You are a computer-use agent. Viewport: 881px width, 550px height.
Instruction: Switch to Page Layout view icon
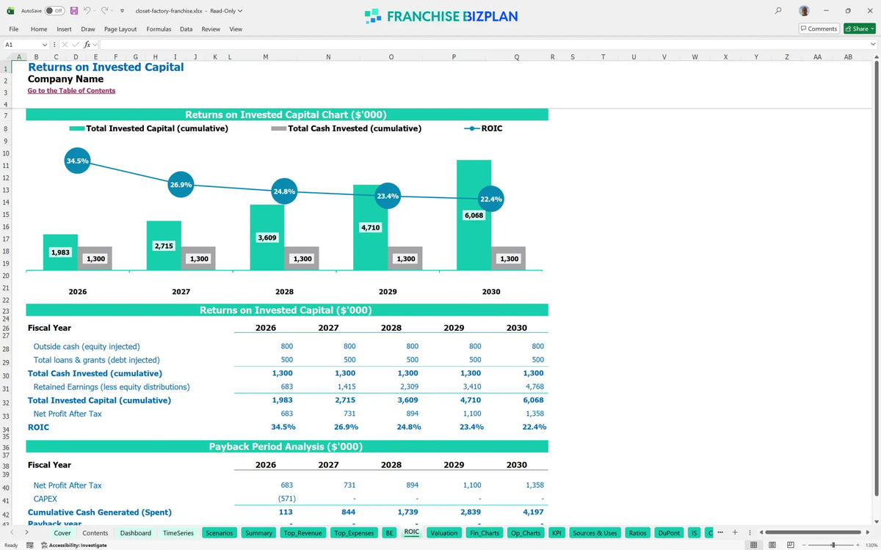pyautogui.click(x=772, y=545)
